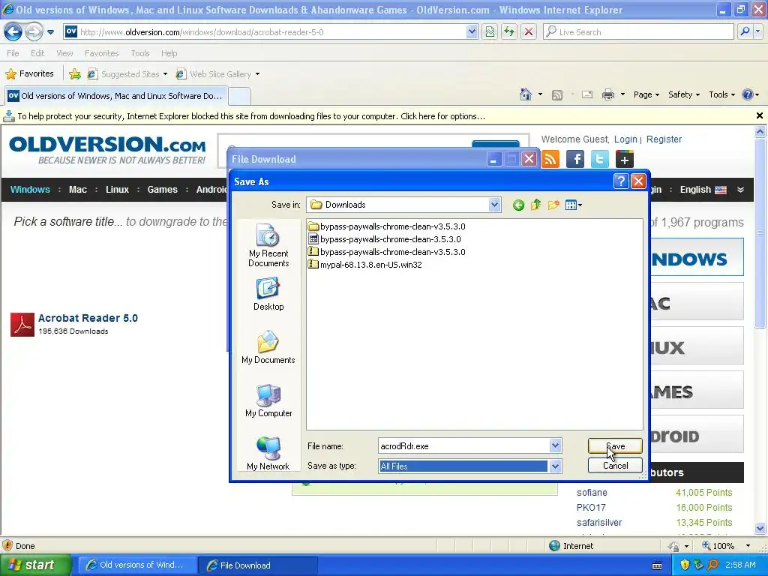Image resolution: width=768 pixels, height=576 pixels.
Task: Click the Register link
Action: (664, 139)
